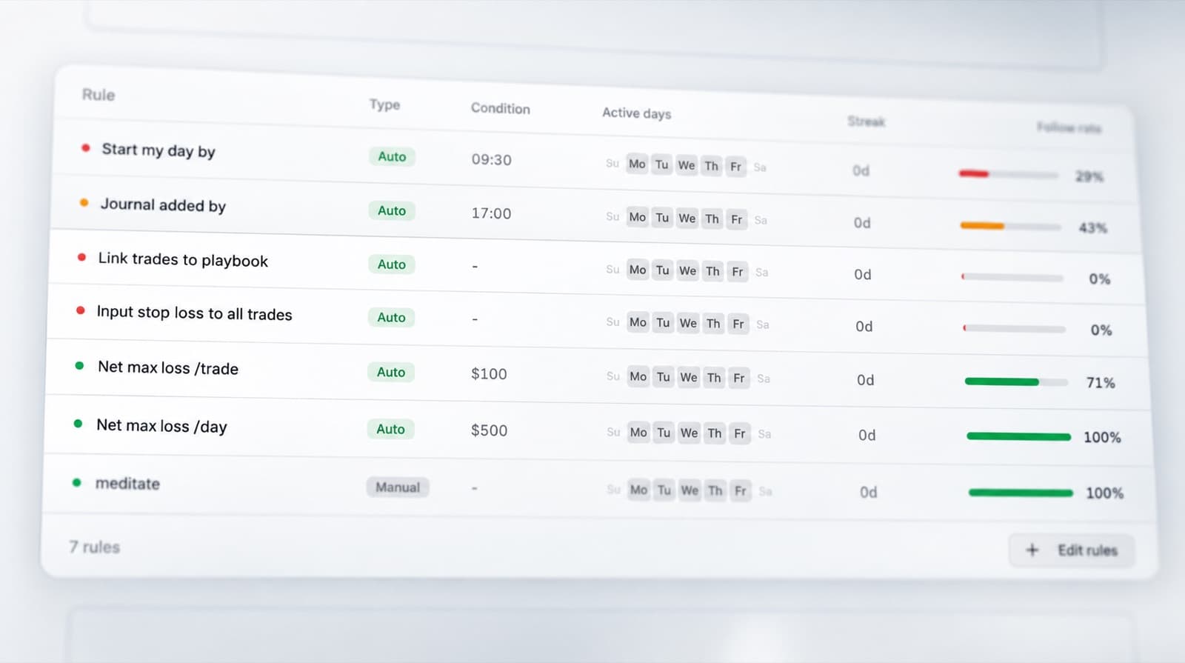The height and width of the screenshot is (663, 1185).
Task: Click the Type column header
Action: [384, 104]
